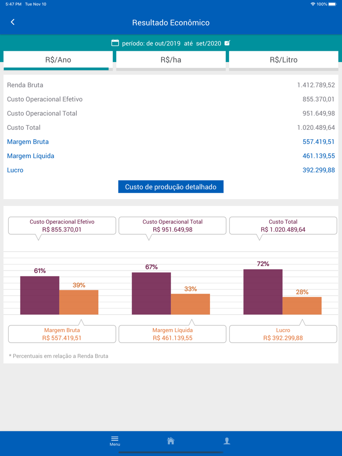This screenshot has height=456, width=342.
Task: Tap the Lucro row label
Action: pyautogui.click(x=15, y=170)
